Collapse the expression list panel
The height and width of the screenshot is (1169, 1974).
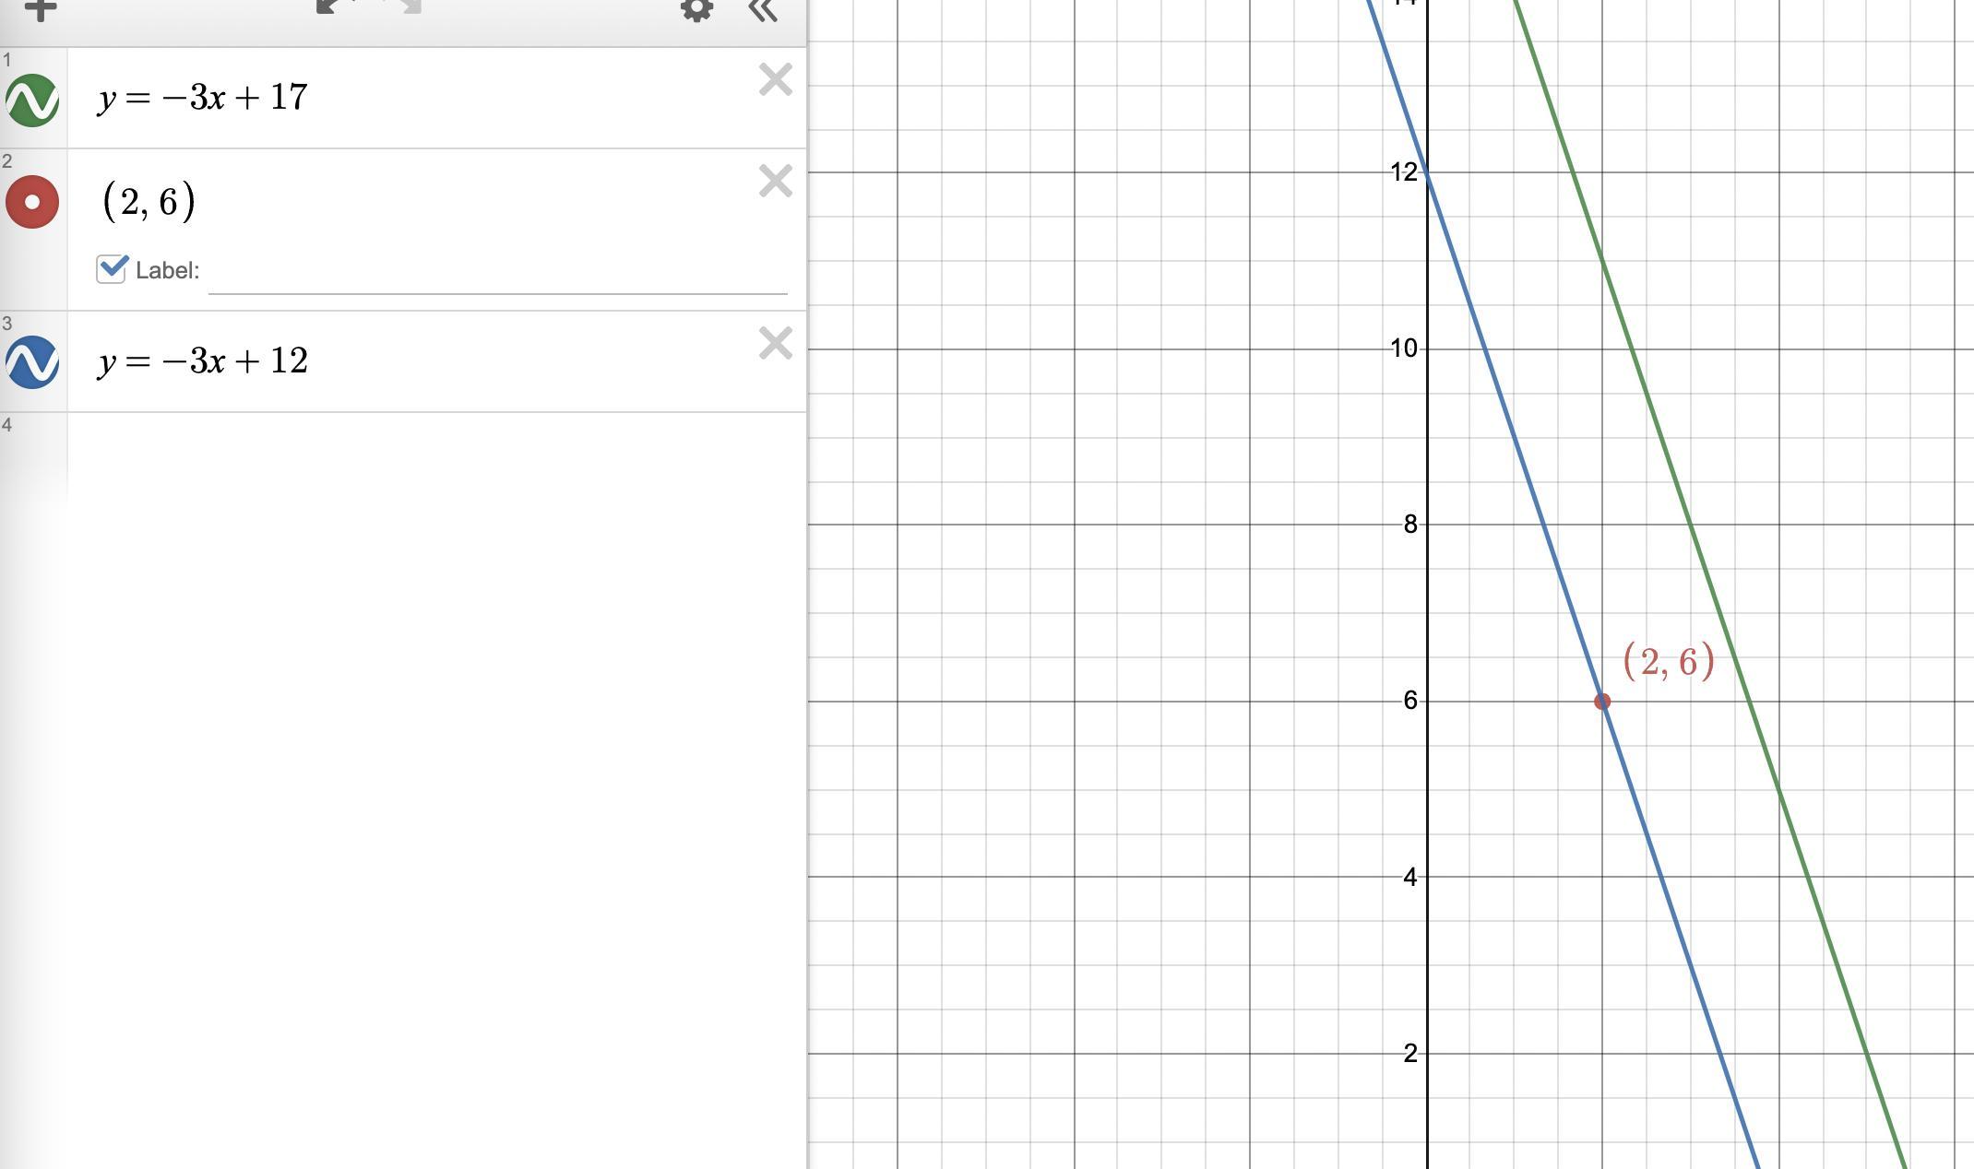763,9
